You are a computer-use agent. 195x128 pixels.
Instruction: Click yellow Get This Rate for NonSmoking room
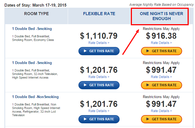[162, 119]
